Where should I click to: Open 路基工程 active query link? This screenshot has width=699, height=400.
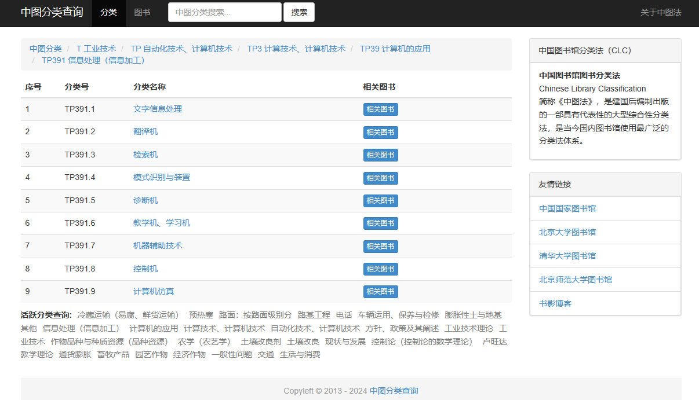[314, 315]
